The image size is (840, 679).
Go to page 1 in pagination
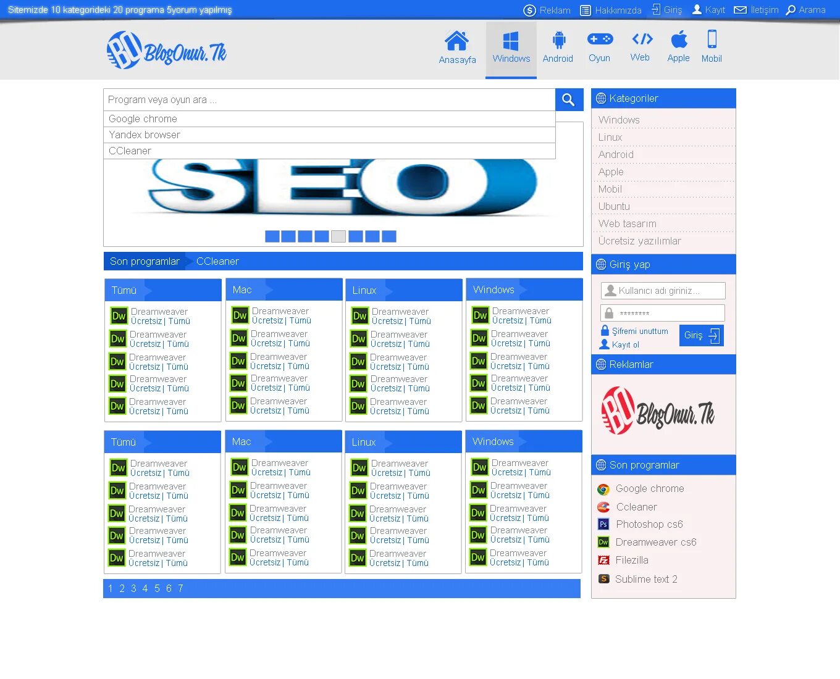(x=111, y=589)
